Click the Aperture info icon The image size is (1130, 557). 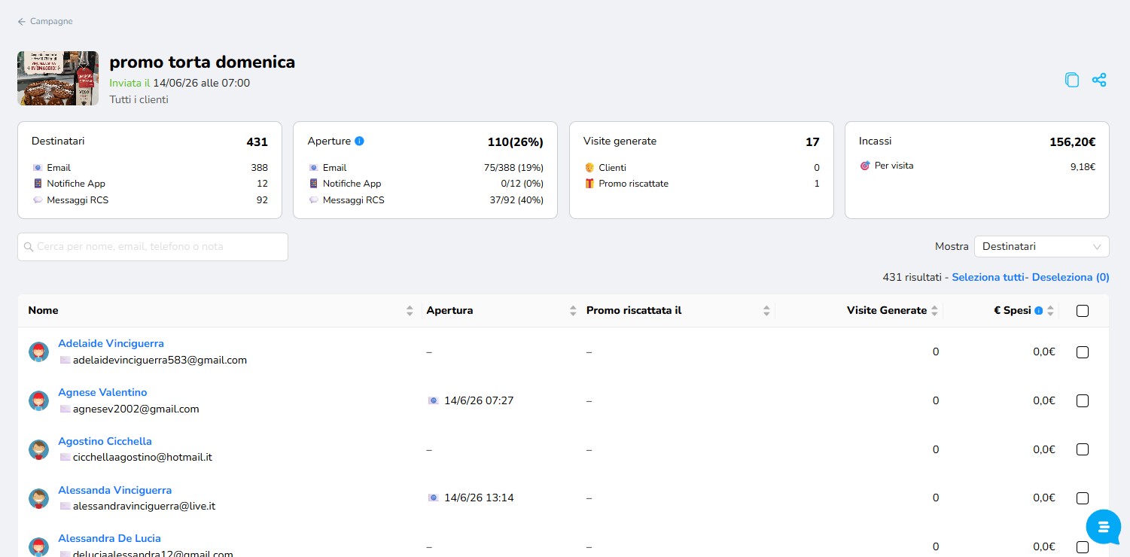tap(359, 141)
